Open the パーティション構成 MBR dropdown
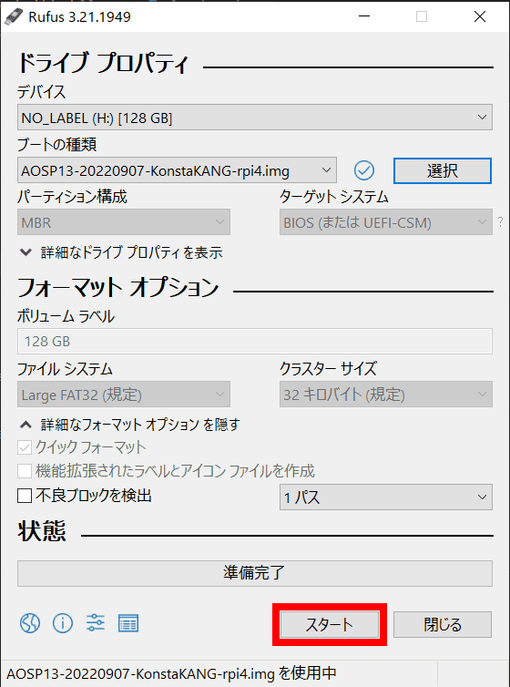 point(124,222)
